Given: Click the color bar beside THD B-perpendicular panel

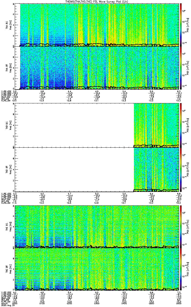Looking at the screenshot, I should (181, 125).
